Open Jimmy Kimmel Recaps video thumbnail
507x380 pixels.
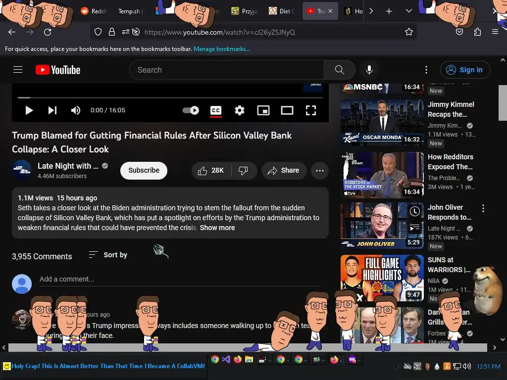[382, 123]
